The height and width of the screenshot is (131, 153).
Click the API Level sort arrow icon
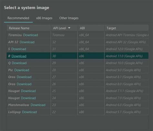[x=69, y=28]
